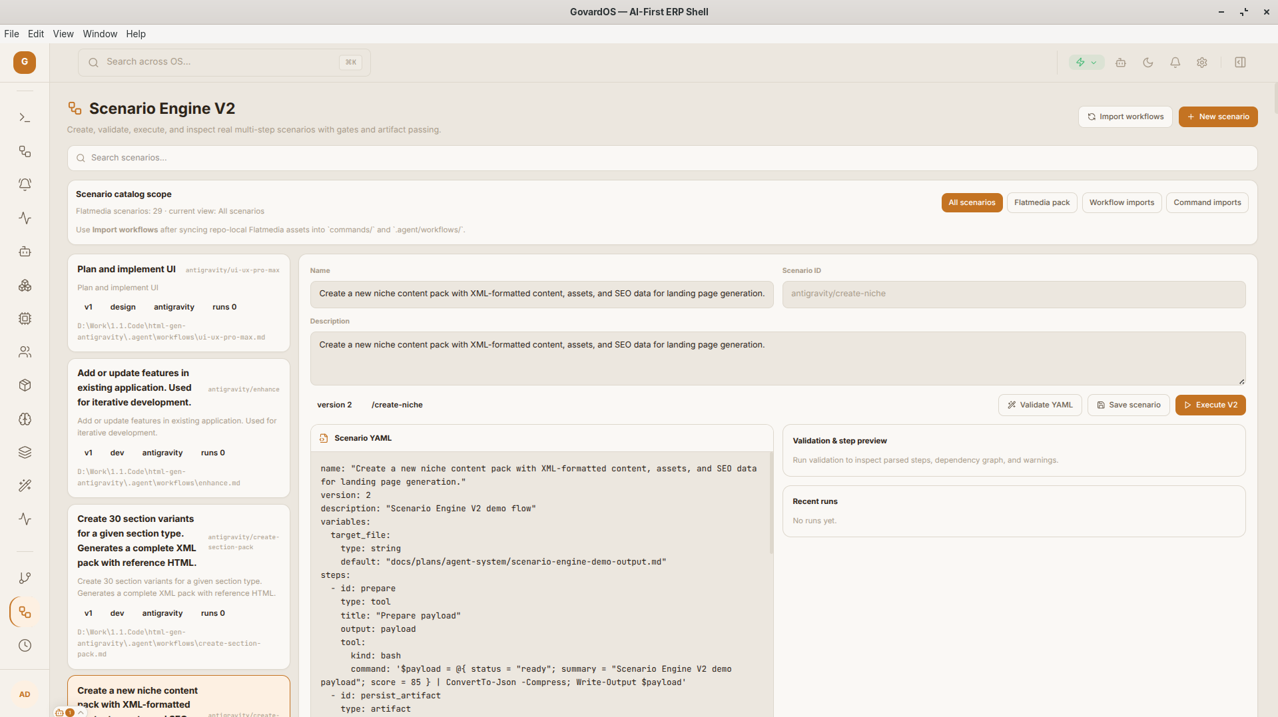Select the Flatmedia pack filter
1278x717 pixels.
point(1042,203)
